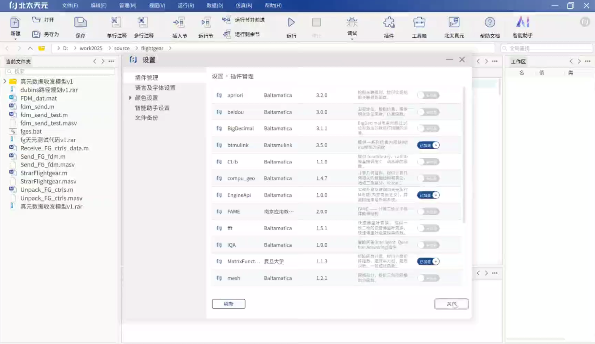This screenshot has height=344, width=595.
Task: Enable the apriori plugin toggle
Action: (428, 95)
